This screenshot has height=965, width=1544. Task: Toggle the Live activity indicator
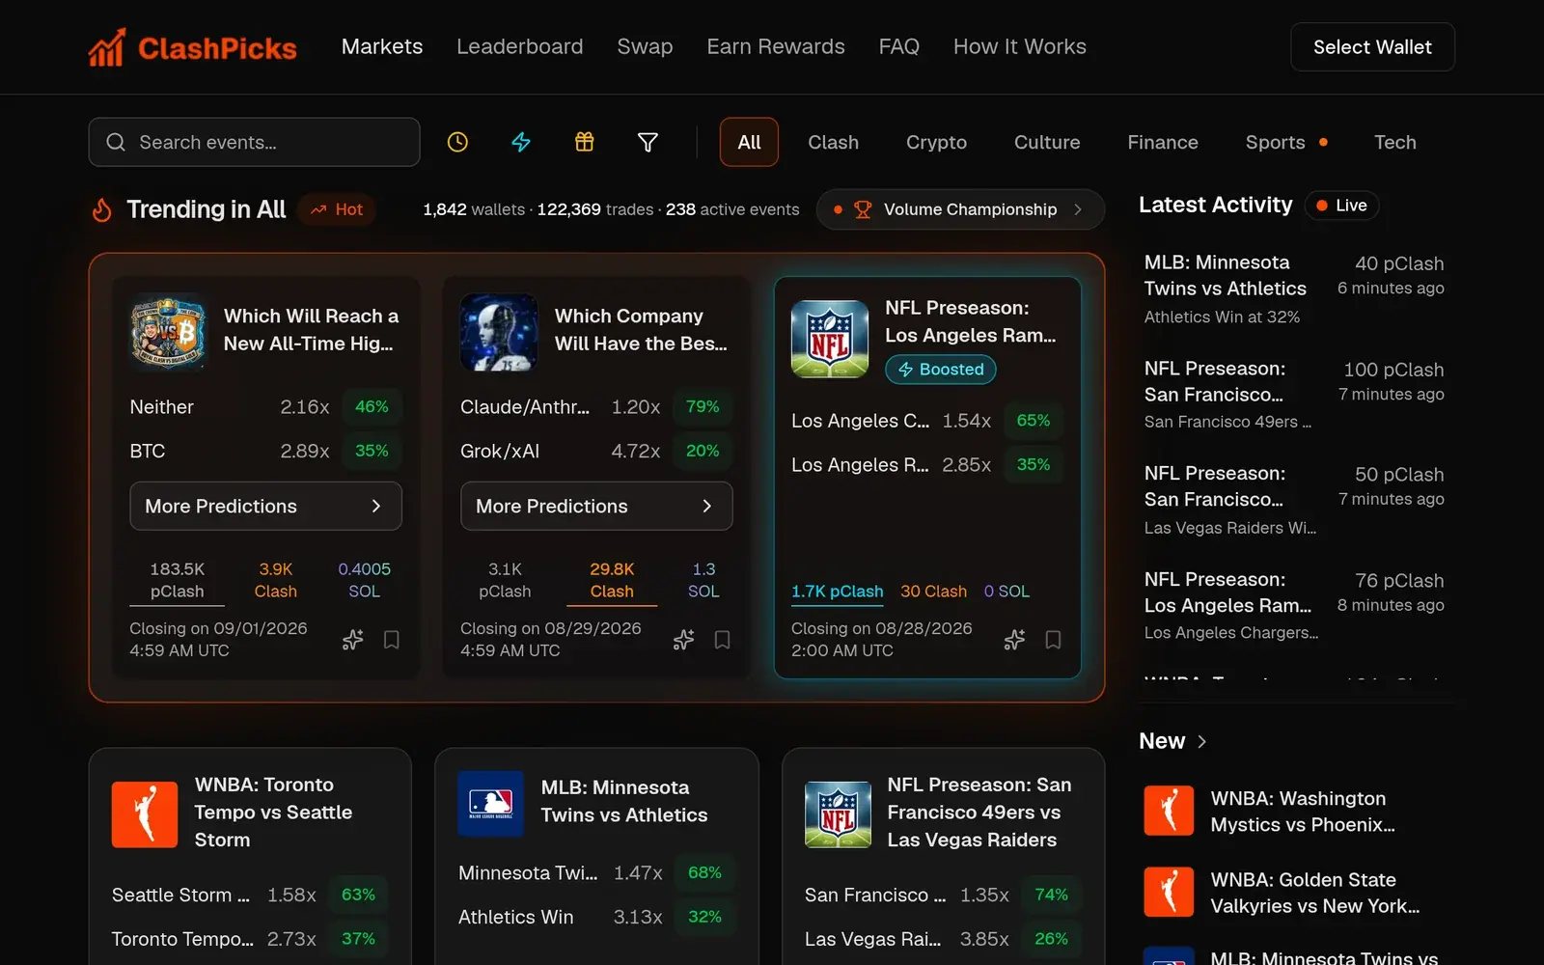pos(1341,206)
